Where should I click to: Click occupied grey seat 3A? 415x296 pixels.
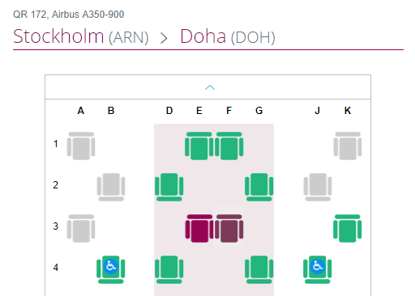click(81, 228)
